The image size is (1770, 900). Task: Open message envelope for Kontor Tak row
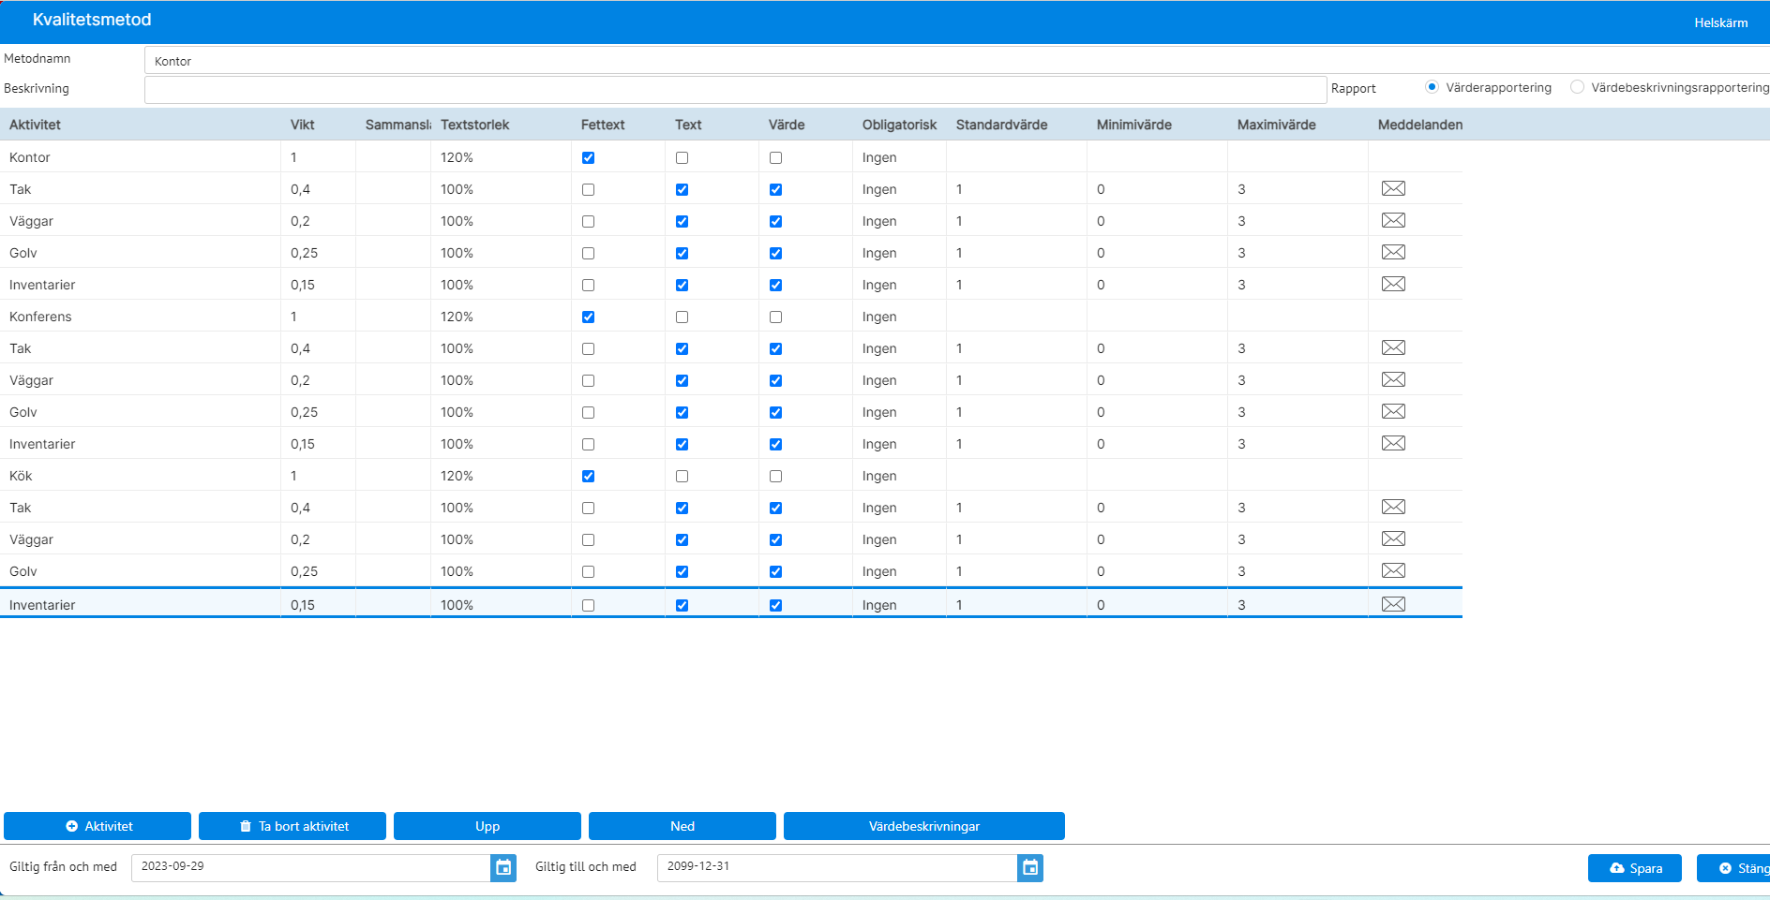pos(1393,188)
